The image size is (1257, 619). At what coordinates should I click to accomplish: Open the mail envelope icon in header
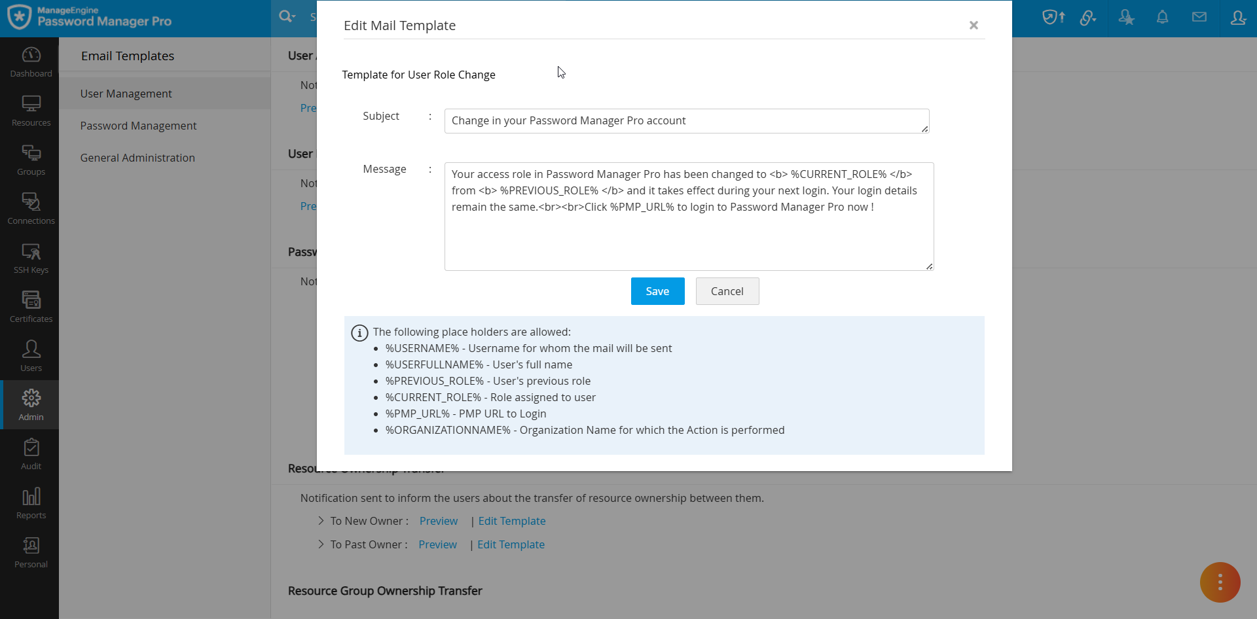click(x=1199, y=18)
